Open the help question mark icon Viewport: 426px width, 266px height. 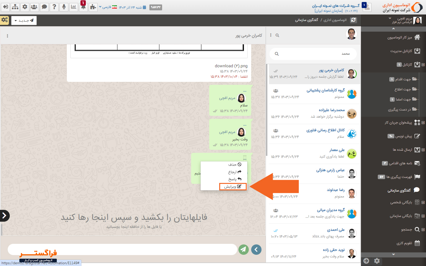coord(54,7)
